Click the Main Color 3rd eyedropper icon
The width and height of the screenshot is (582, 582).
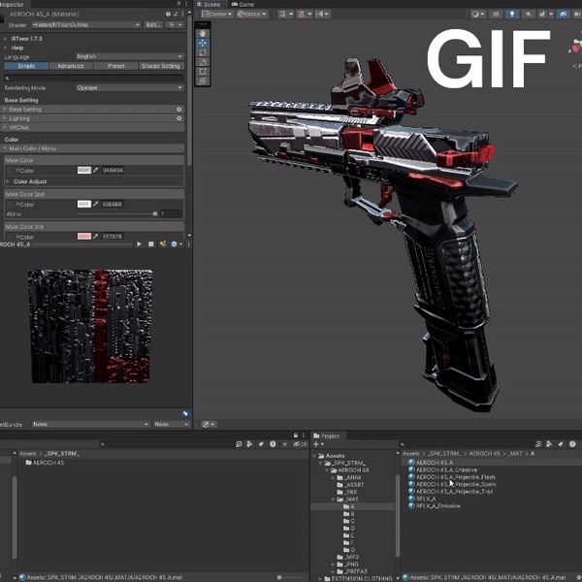point(95,236)
